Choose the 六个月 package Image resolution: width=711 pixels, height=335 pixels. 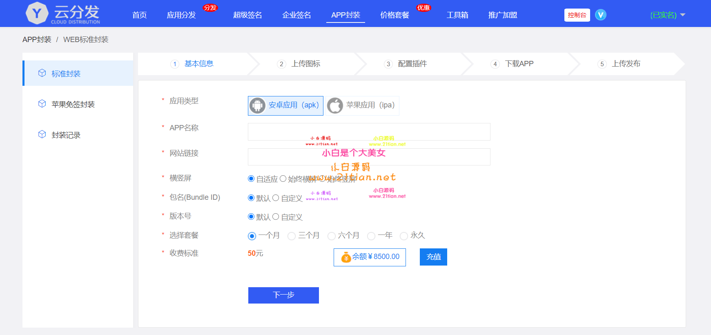(x=332, y=236)
